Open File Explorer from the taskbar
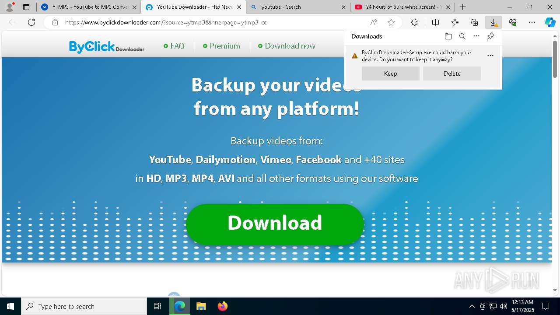 pos(201,306)
